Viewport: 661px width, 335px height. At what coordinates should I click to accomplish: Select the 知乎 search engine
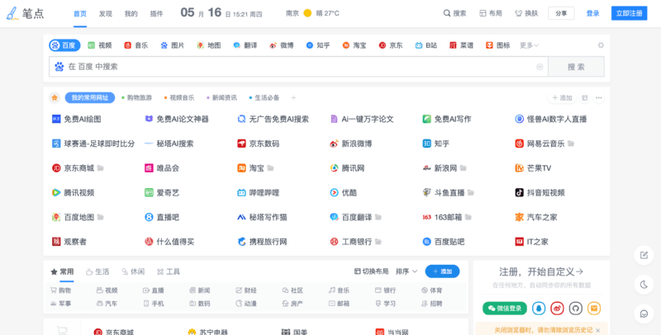click(318, 45)
